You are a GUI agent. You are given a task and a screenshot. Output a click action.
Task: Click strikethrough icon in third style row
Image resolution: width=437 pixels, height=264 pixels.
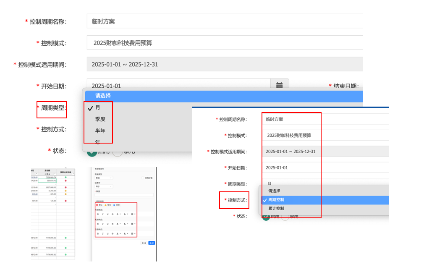[x=113, y=234]
